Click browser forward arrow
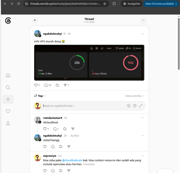Image resolution: width=180 pixels, height=173 pixels. [12, 4]
